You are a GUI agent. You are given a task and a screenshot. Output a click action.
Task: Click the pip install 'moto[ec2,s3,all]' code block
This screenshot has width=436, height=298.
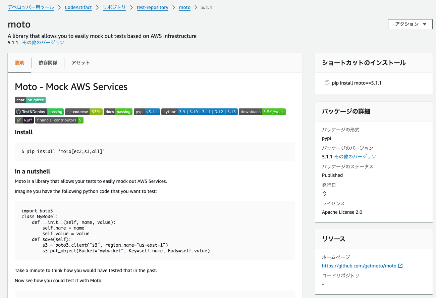tap(155, 152)
